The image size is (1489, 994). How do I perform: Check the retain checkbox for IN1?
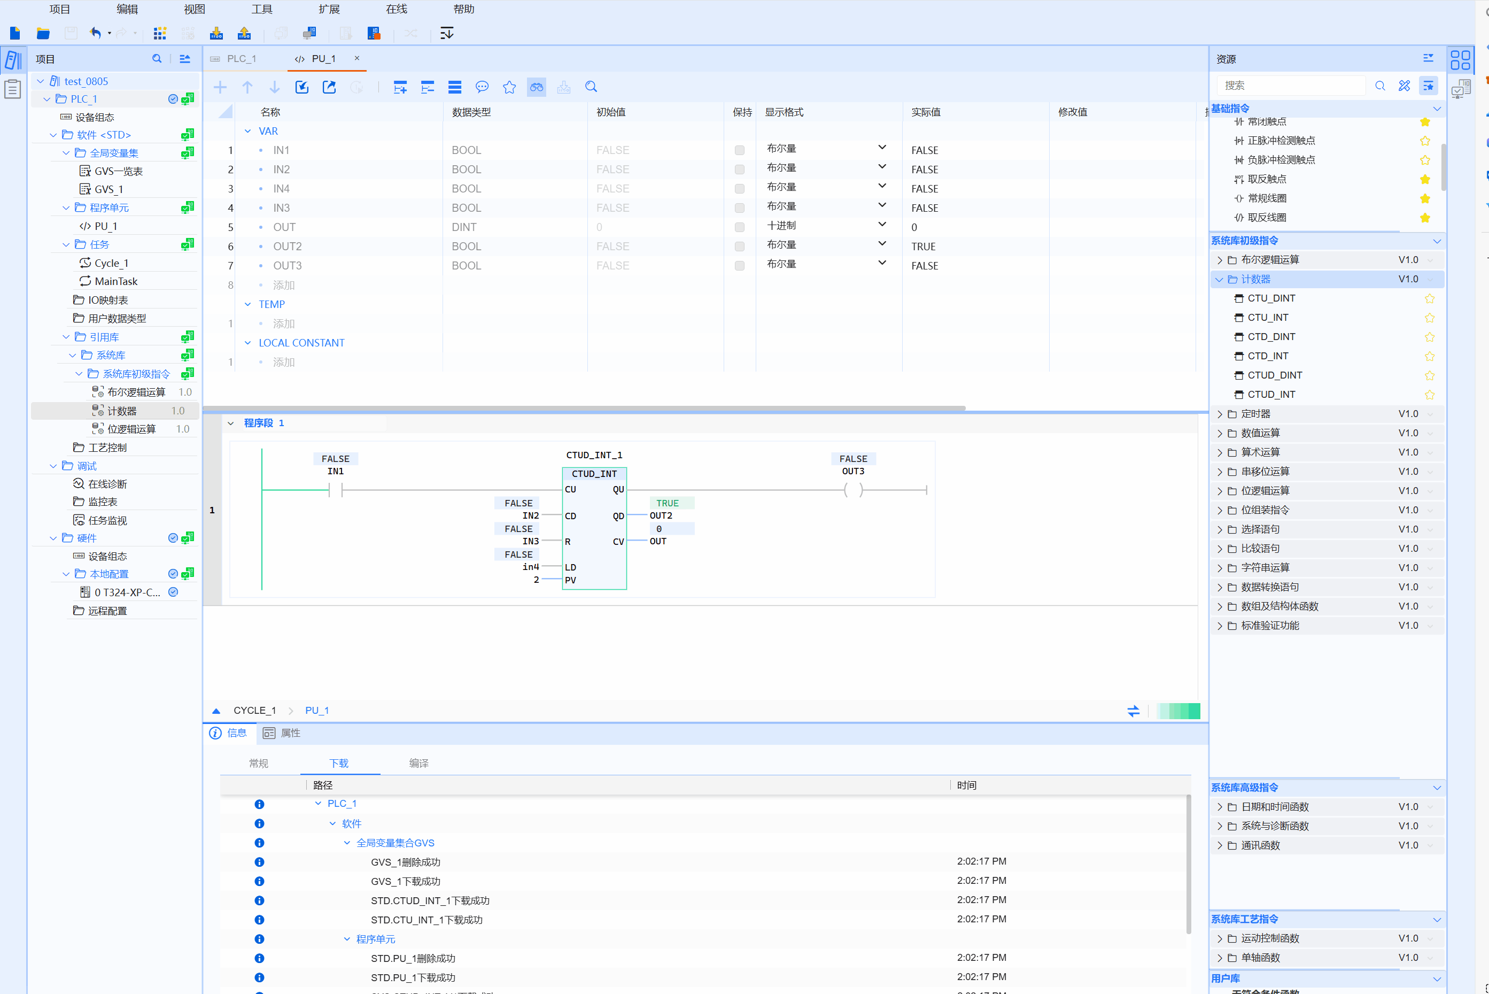pyautogui.click(x=739, y=150)
